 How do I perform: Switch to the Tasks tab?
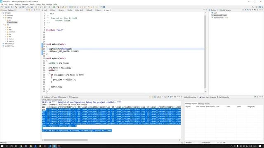pos(54,97)
